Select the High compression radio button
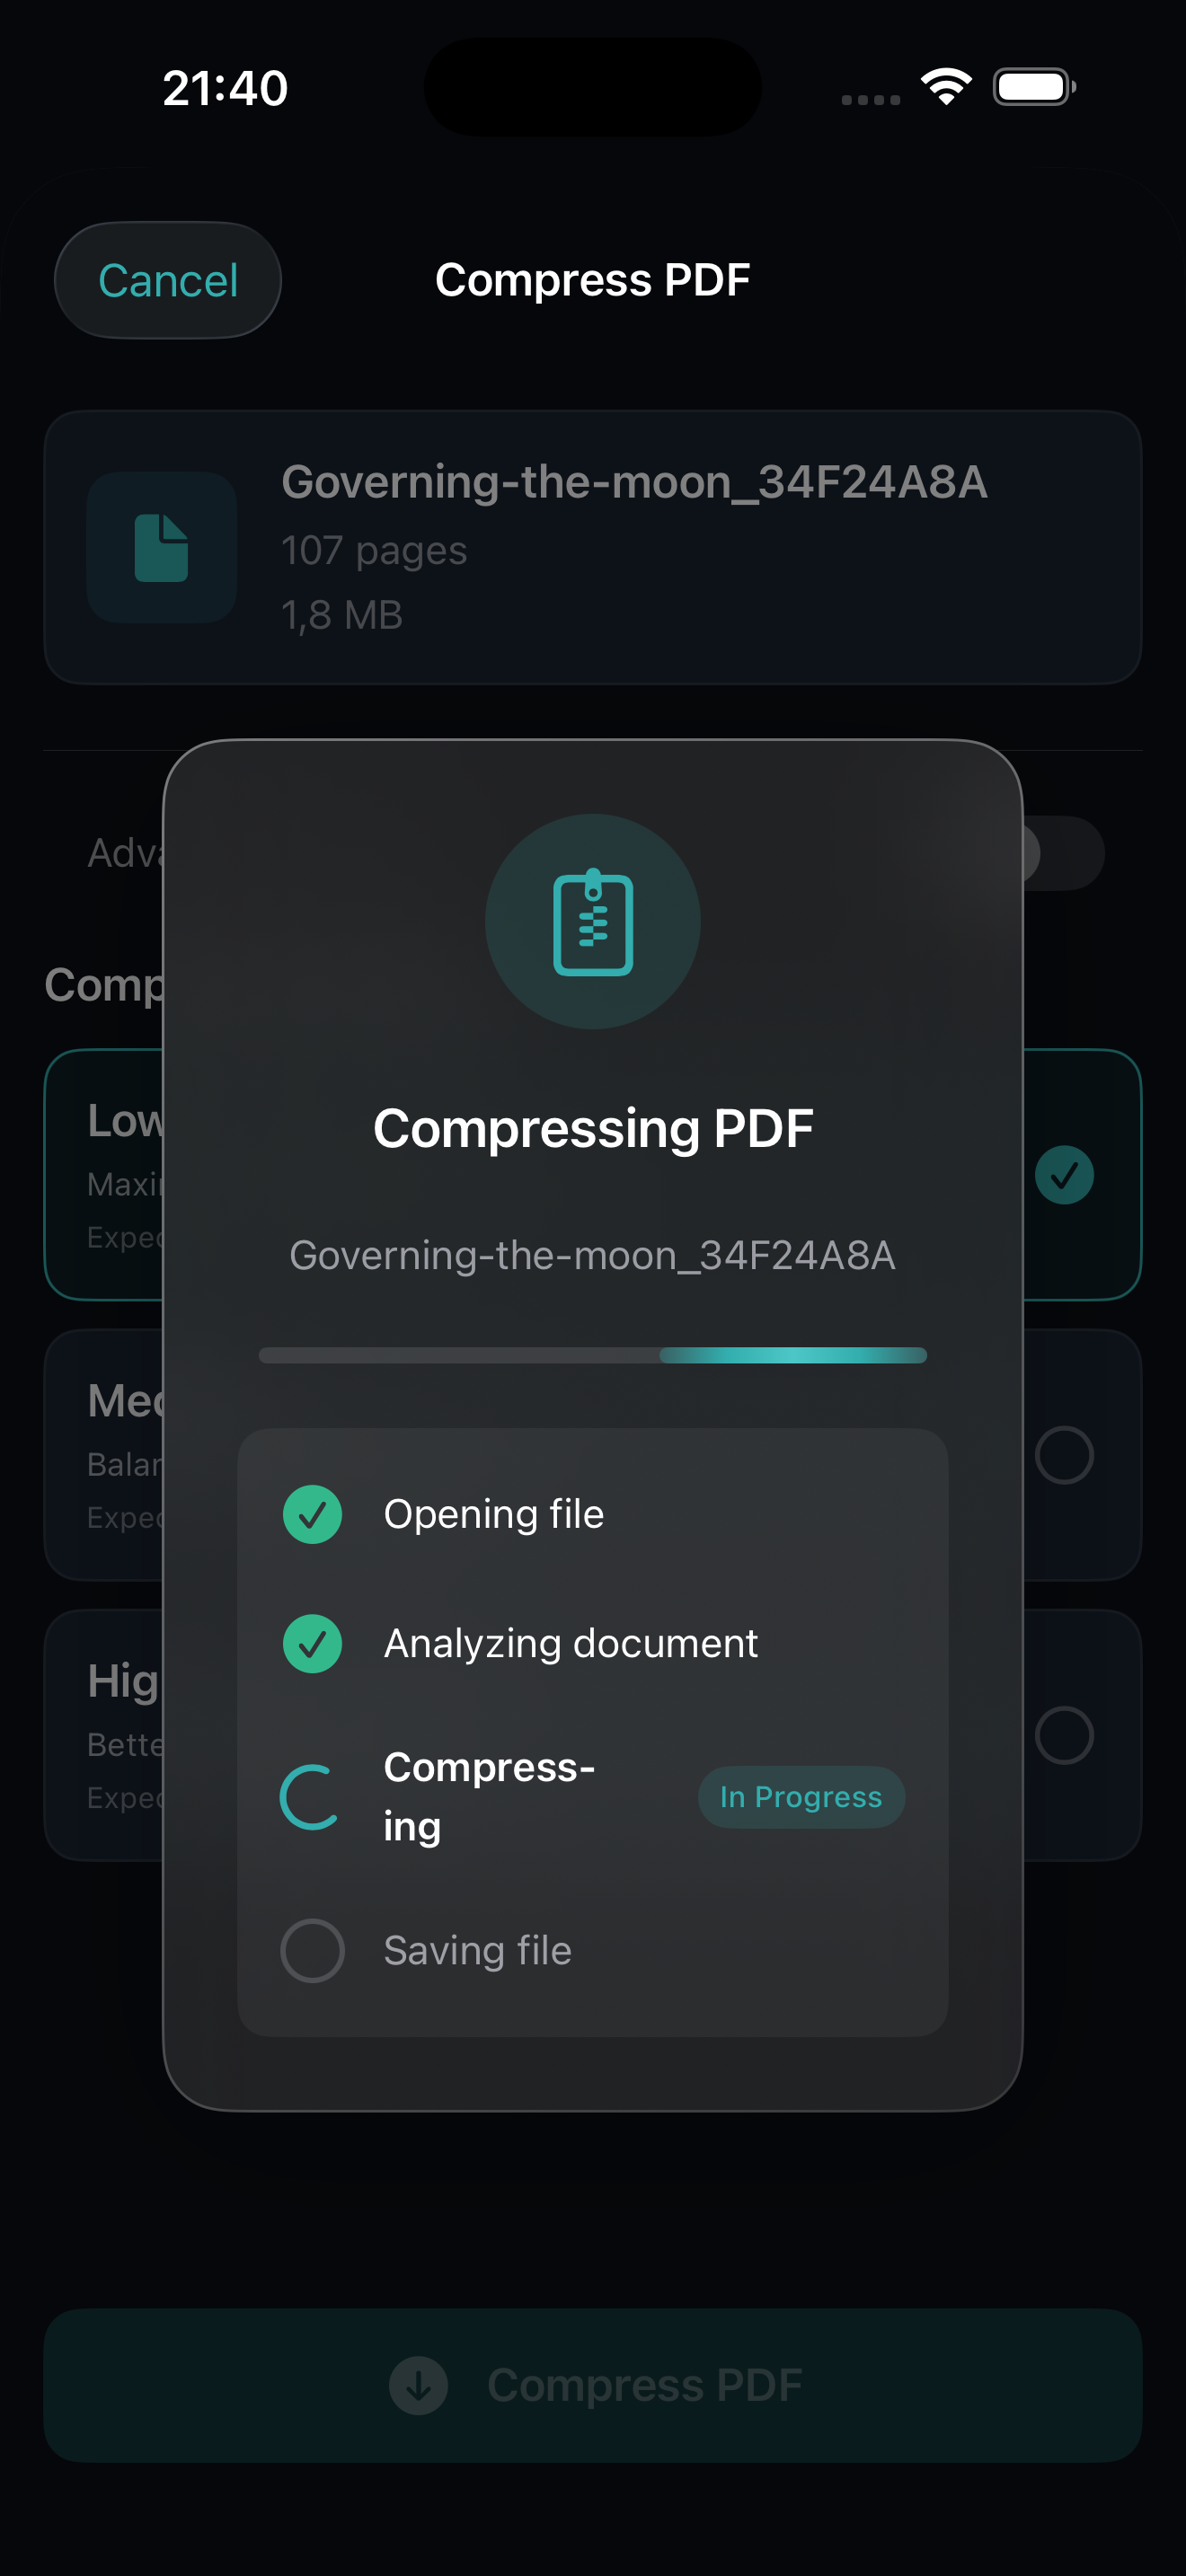Screen dimensions: 1186x2576 1064,1735
